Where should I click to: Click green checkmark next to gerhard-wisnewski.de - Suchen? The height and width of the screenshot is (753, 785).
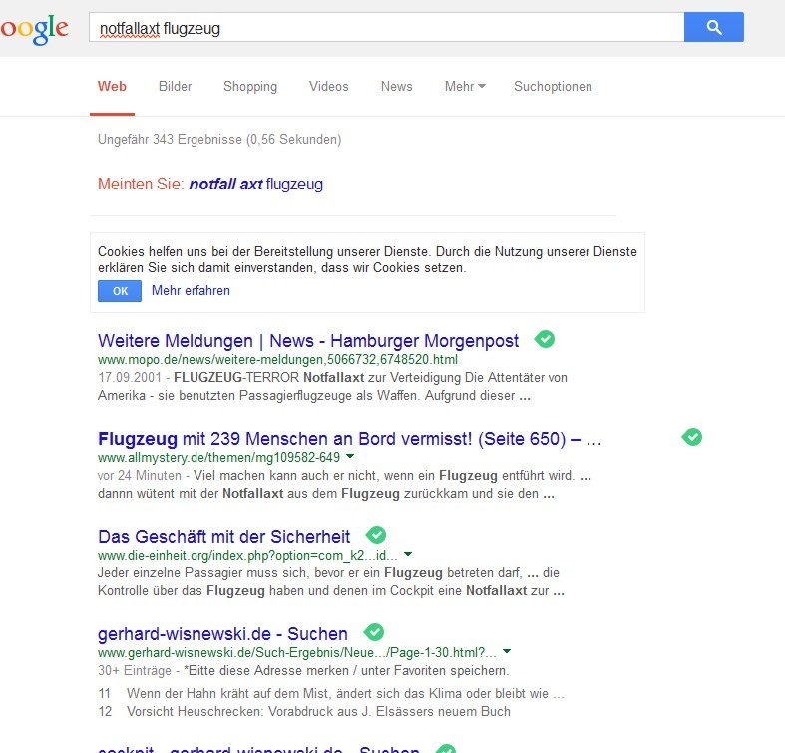[x=373, y=632]
